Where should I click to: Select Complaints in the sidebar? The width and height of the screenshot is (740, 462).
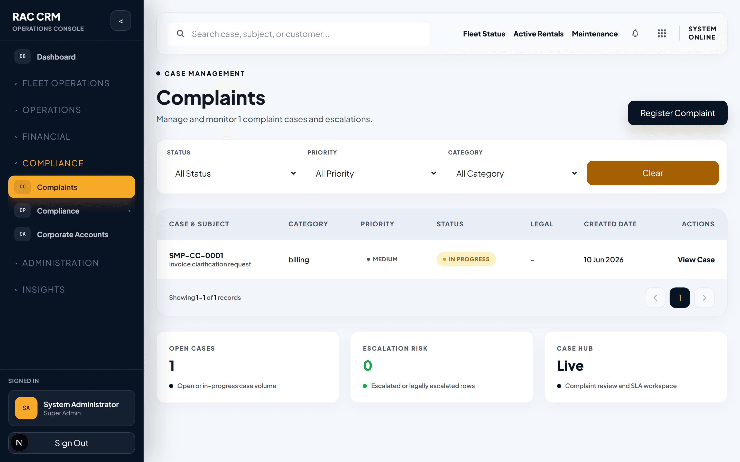(x=72, y=187)
